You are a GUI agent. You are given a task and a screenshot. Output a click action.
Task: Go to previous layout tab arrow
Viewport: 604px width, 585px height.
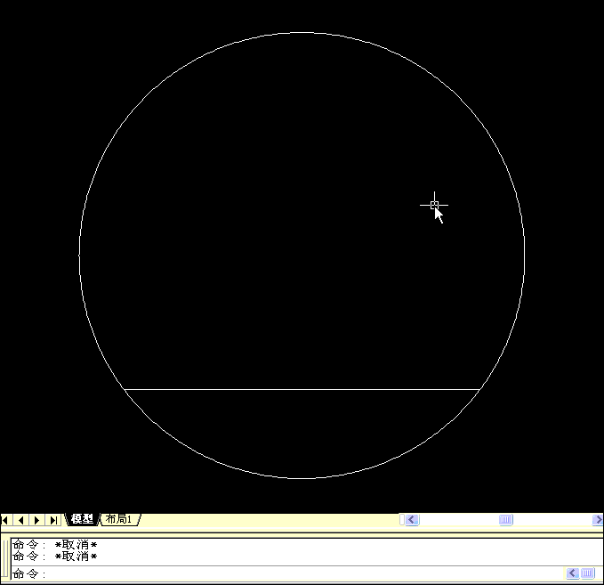click(x=20, y=520)
